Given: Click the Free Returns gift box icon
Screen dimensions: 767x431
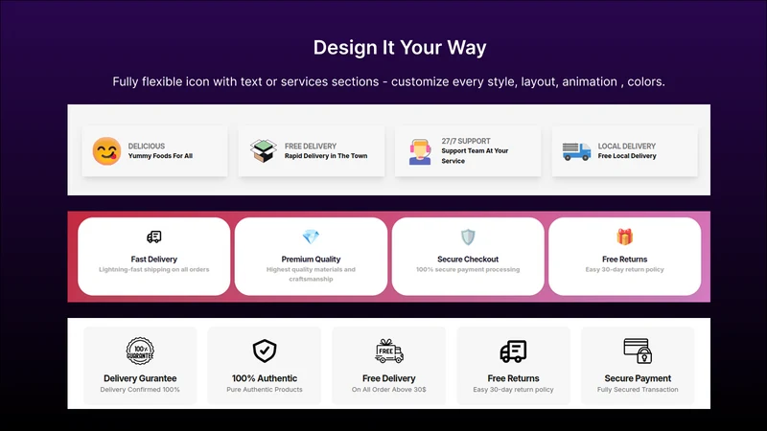Looking at the screenshot, I should [625, 237].
